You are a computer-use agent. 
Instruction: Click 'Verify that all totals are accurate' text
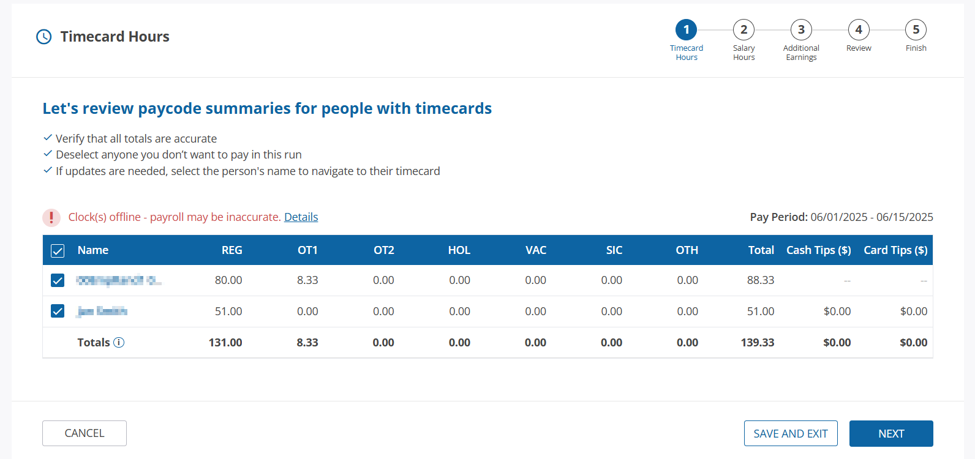click(x=136, y=139)
